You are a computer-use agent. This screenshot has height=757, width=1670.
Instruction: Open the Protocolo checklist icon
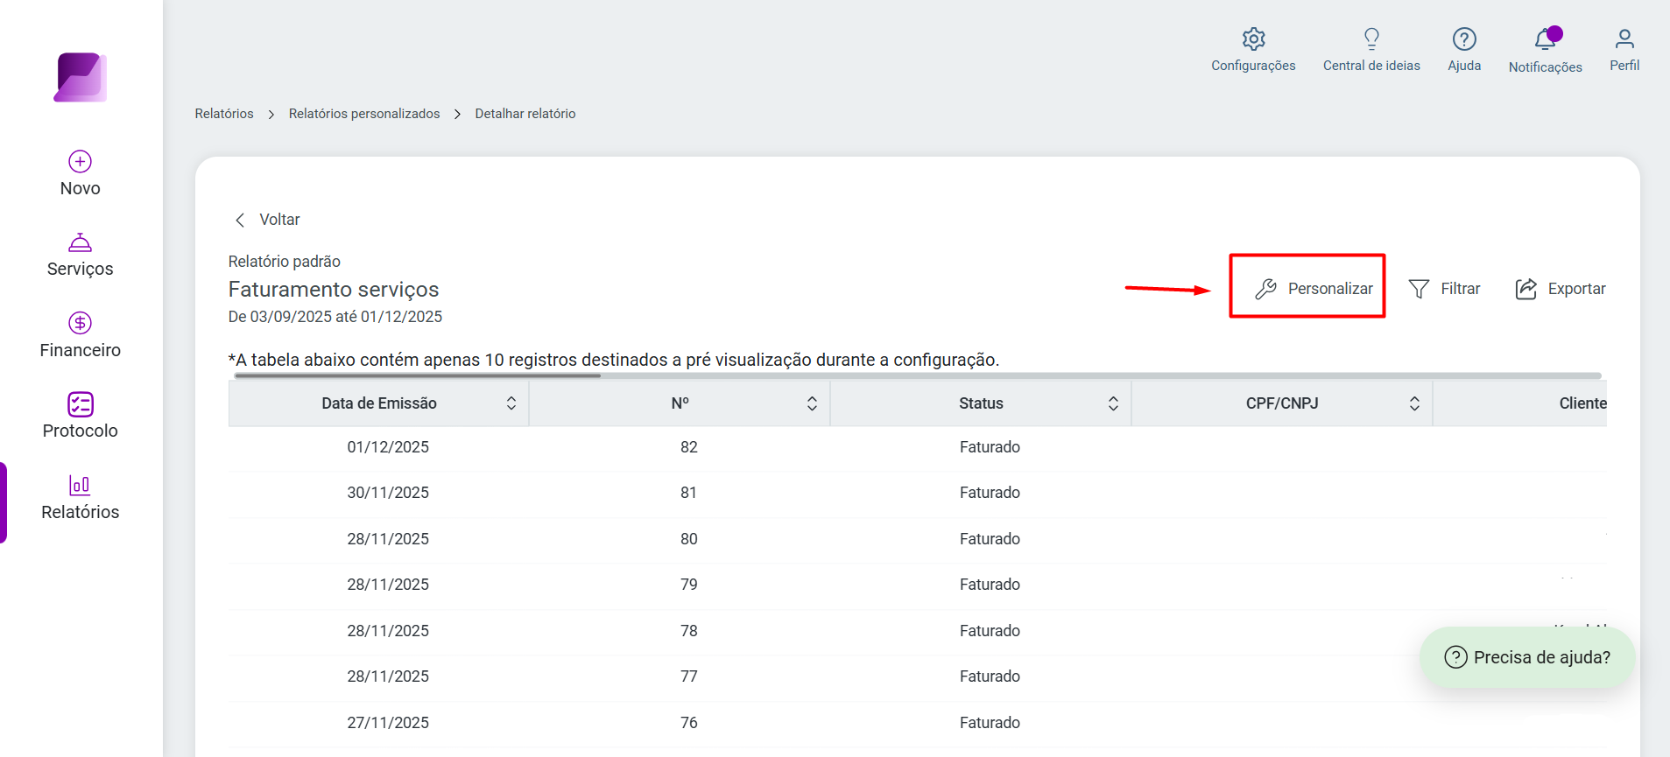click(x=80, y=403)
